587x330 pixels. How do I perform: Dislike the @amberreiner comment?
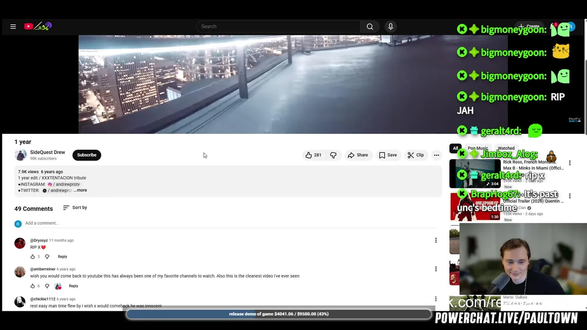pos(47,286)
